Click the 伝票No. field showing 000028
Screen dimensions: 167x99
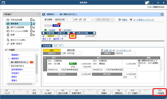pos(125,53)
